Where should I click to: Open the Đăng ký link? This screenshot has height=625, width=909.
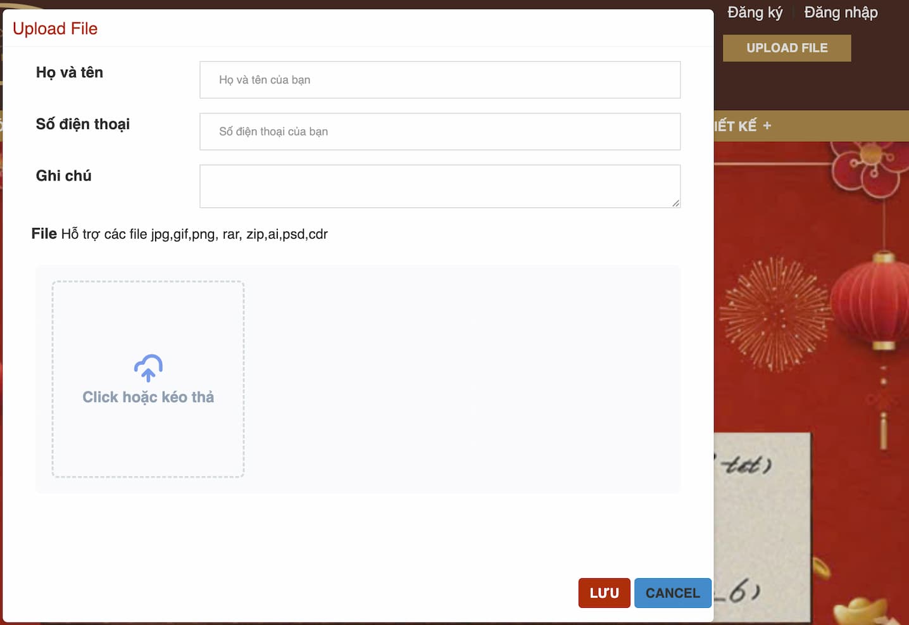point(755,13)
